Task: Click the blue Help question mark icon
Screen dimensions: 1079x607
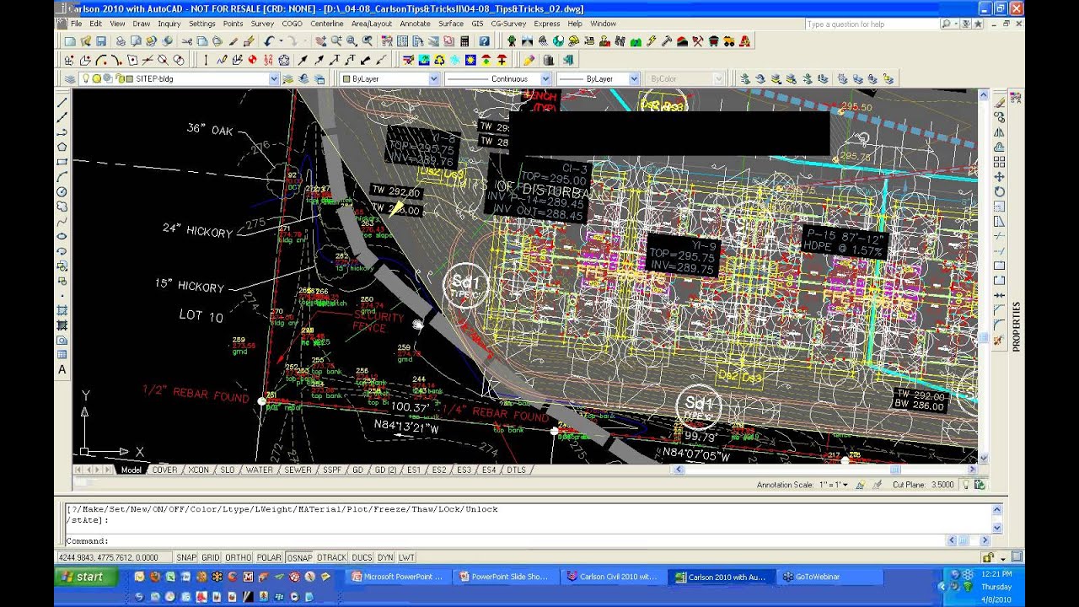Action: coord(485,40)
